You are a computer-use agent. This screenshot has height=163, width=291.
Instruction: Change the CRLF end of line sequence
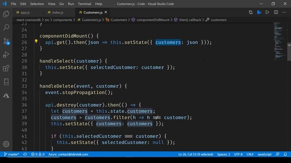click(x=250, y=154)
